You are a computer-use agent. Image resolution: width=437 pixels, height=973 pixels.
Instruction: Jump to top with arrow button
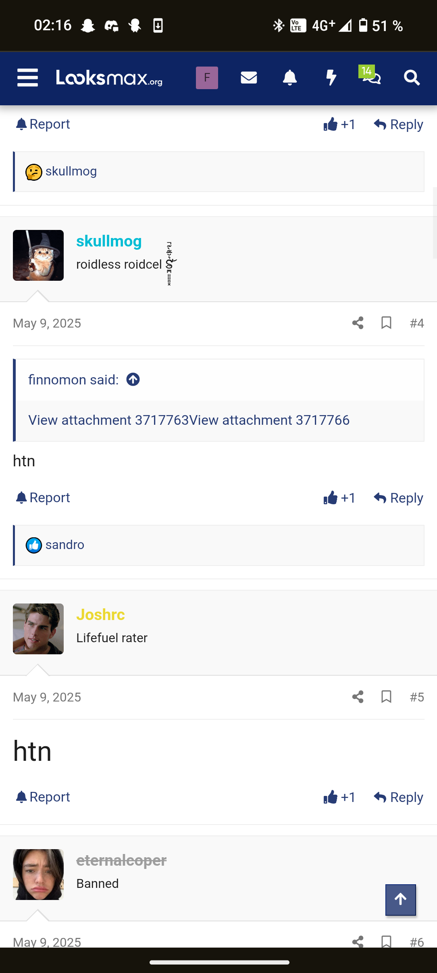coord(400,900)
